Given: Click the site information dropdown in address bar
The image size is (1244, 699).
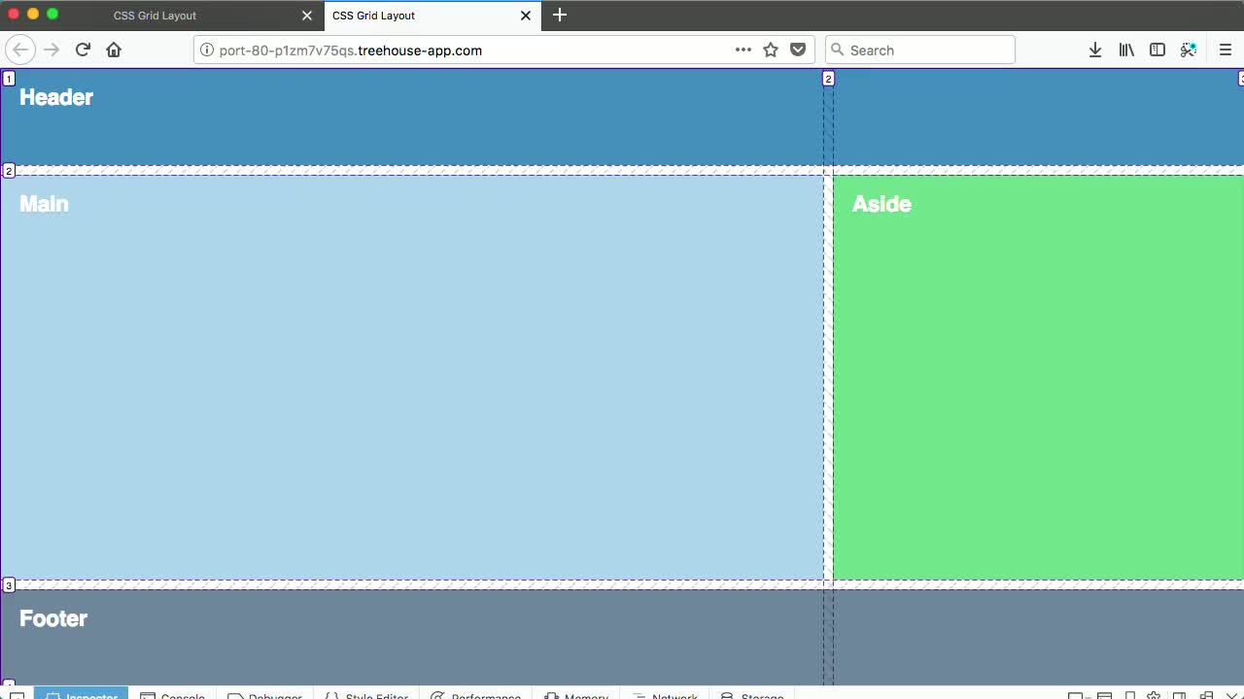Looking at the screenshot, I should 206,50.
